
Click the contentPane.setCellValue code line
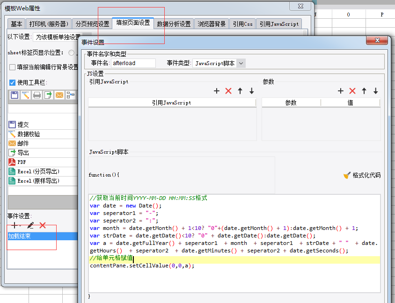(142, 266)
